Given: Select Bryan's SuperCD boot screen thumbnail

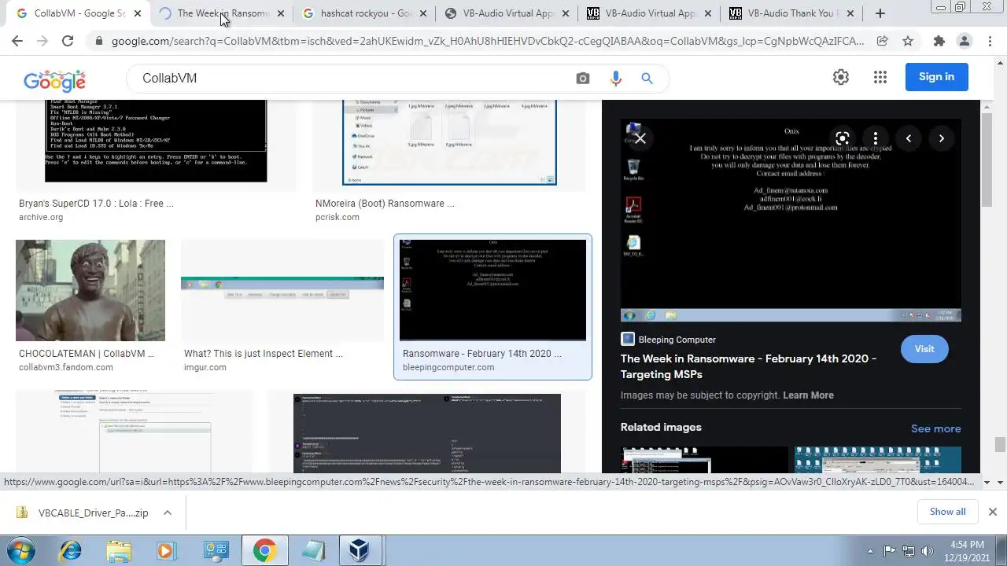Looking at the screenshot, I should point(156,141).
